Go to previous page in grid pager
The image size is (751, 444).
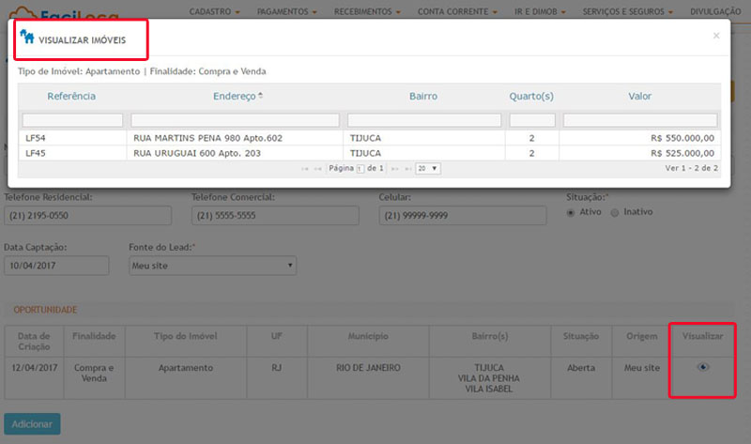click(x=318, y=169)
